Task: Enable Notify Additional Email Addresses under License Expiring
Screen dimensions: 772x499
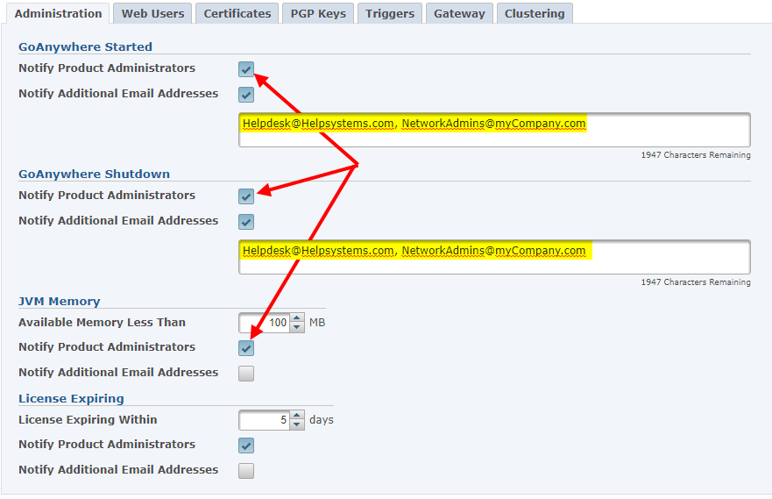Action: point(246,471)
